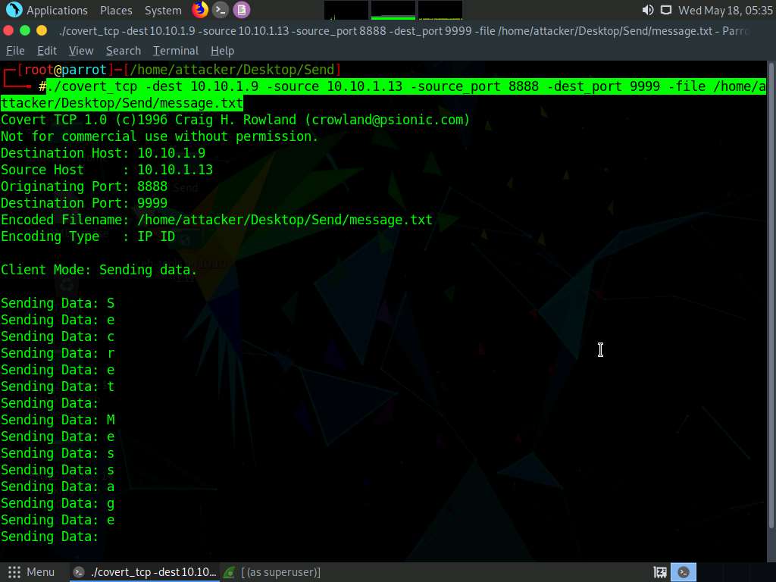The height and width of the screenshot is (582, 776).
Task: Click the Menu button in bottom panel
Action: 31,572
